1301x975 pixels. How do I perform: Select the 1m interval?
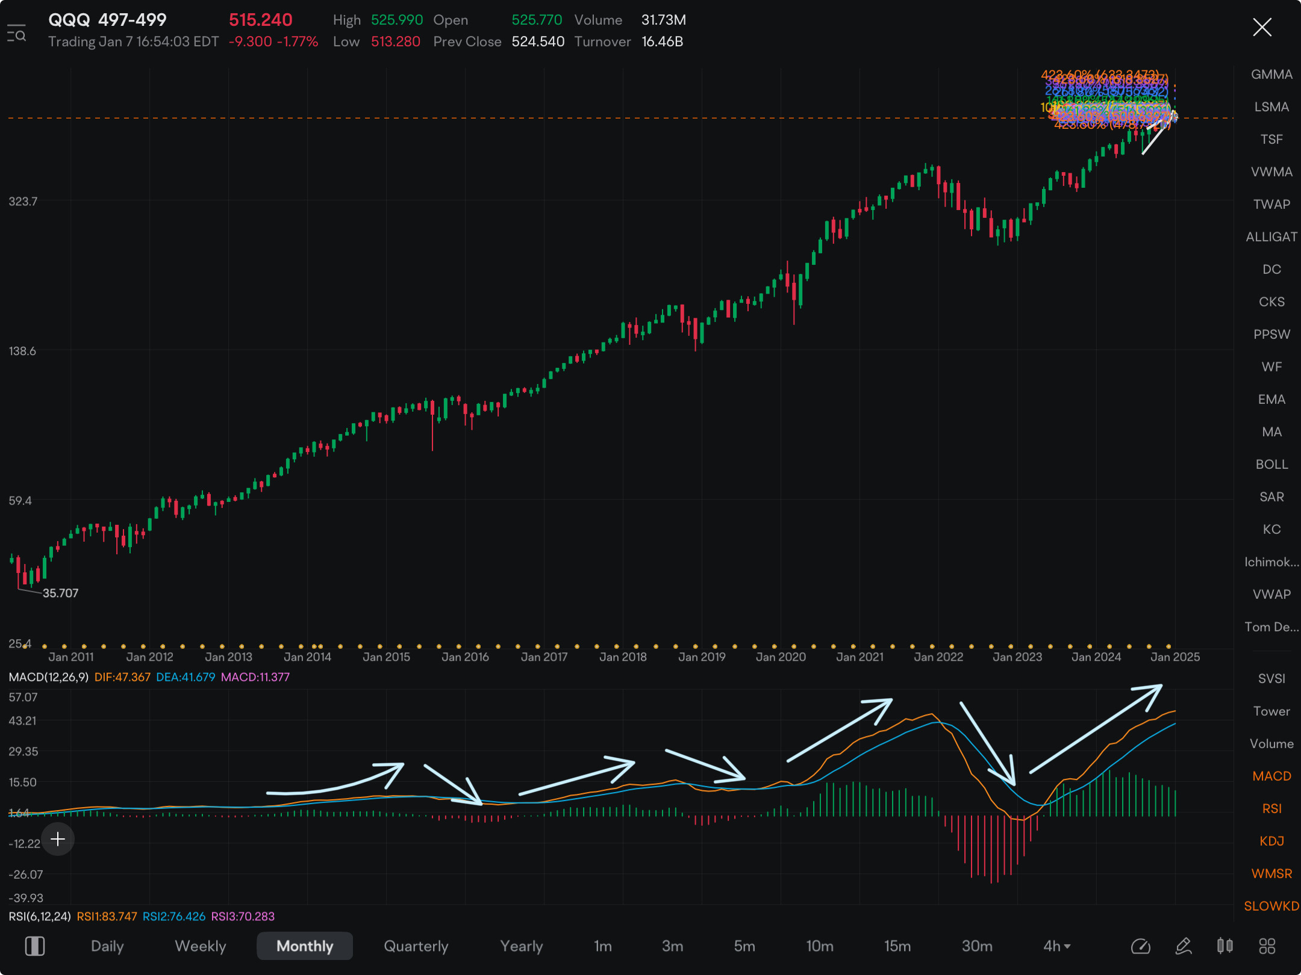coord(603,946)
